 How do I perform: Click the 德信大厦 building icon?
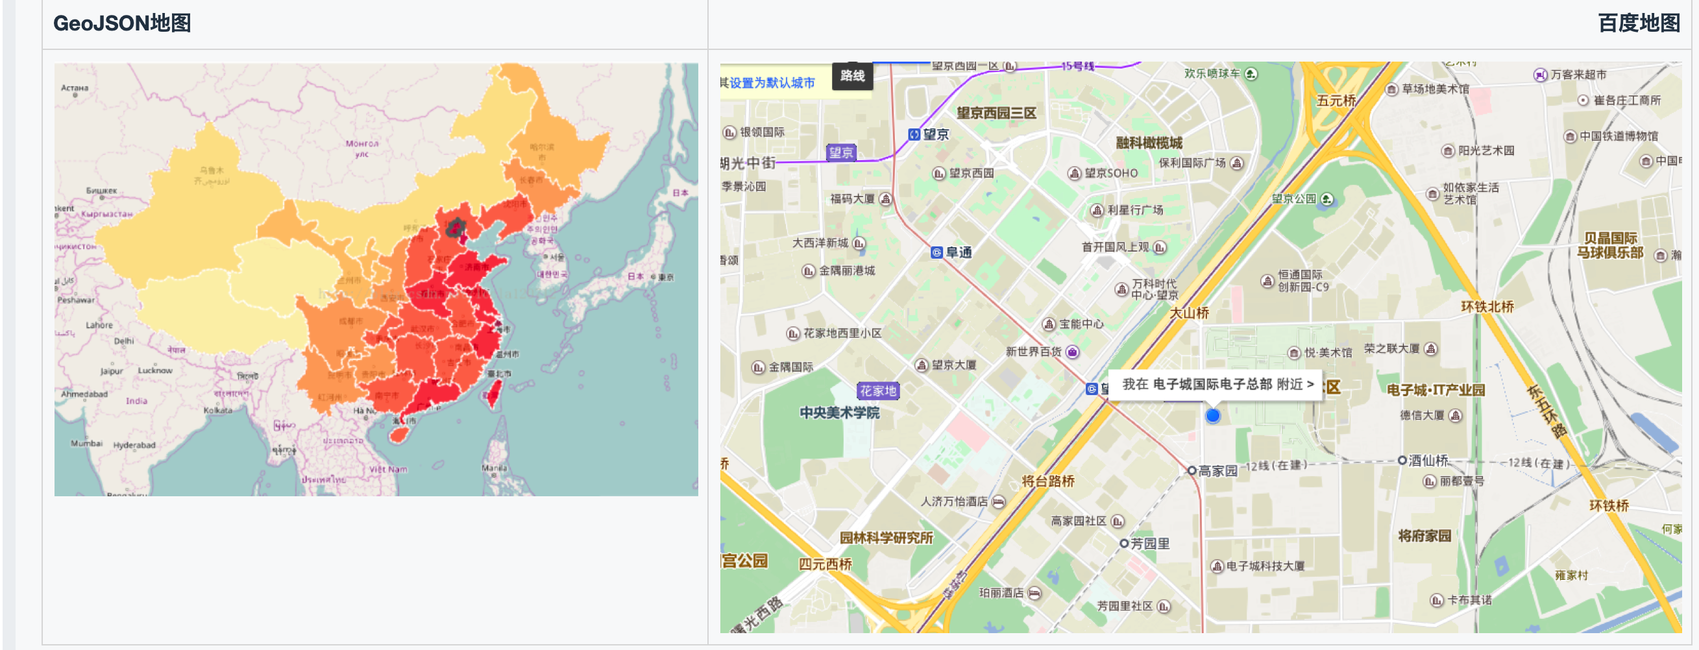[1456, 415]
